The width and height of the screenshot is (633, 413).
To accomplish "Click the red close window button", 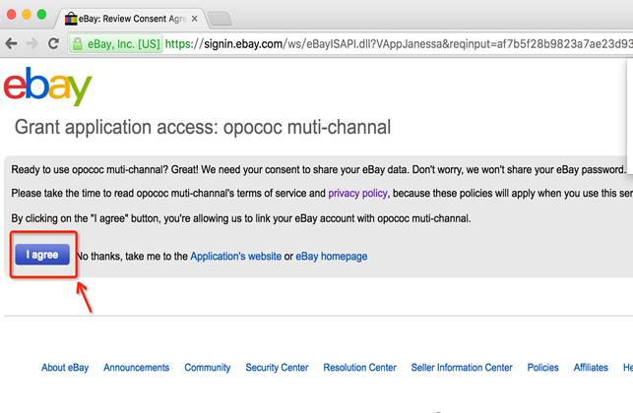I will pos(11,15).
